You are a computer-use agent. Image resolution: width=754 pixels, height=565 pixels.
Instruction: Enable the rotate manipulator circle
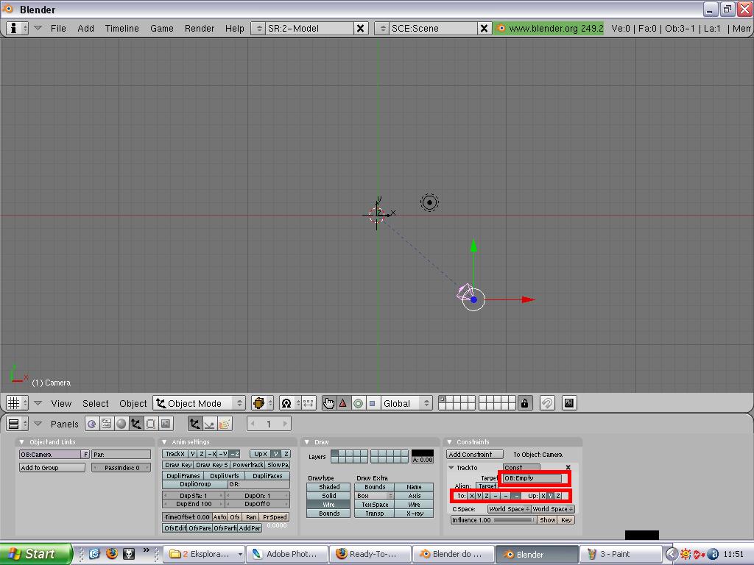pos(358,403)
